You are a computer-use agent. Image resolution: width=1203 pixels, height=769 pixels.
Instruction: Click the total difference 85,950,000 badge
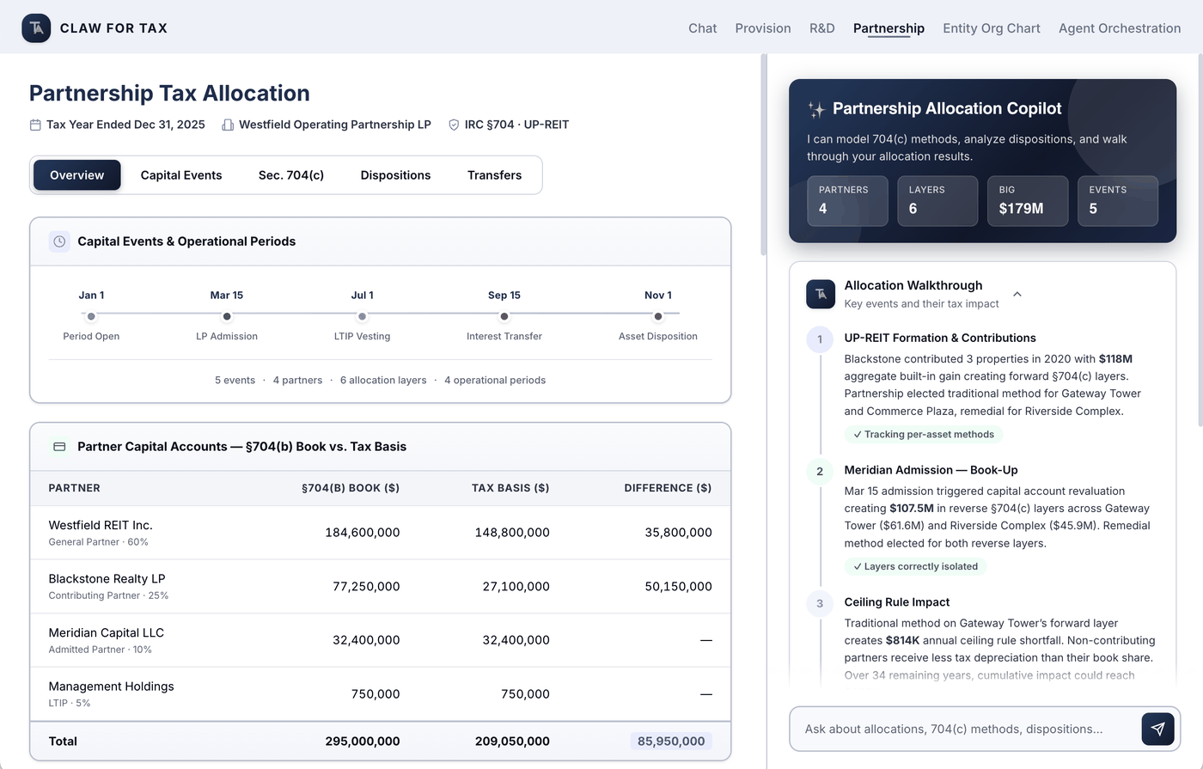671,742
